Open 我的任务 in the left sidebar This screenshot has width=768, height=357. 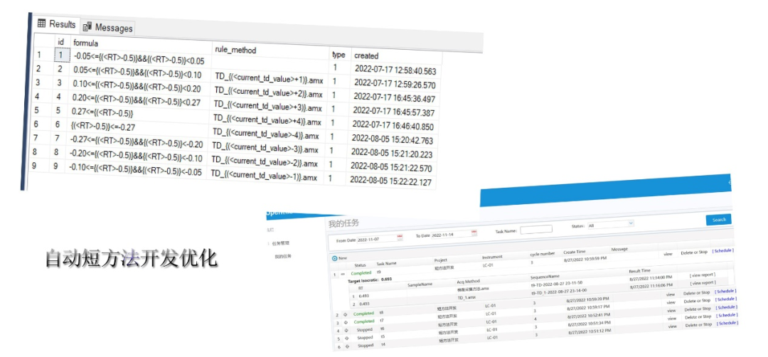tap(283, 256)
